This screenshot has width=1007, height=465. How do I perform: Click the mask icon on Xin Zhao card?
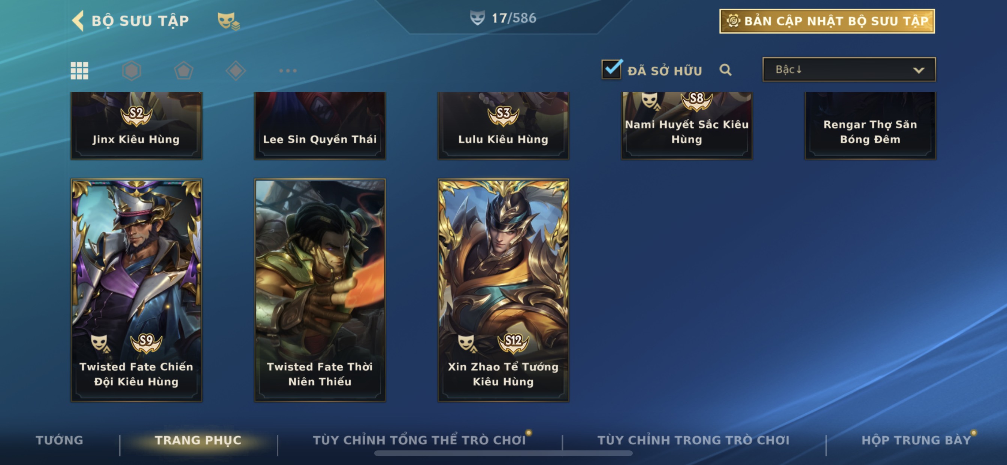tap(466, 343)
